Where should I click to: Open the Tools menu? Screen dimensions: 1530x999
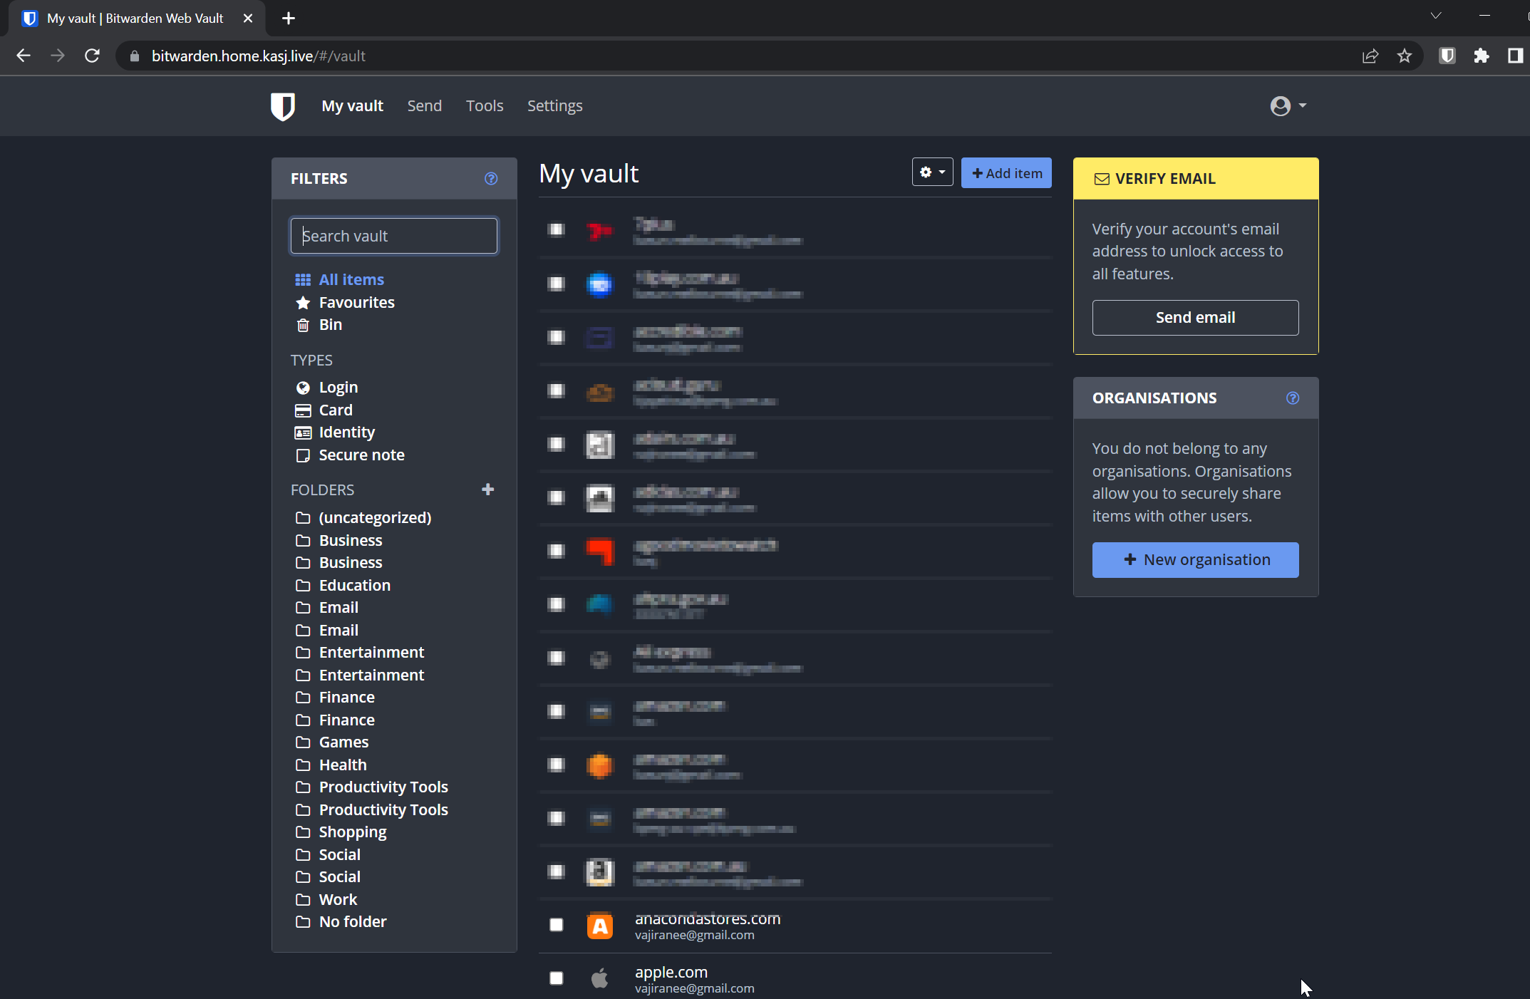click(485, 105)
